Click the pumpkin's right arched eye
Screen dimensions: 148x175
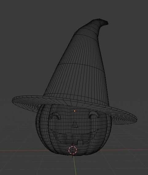[x=95, y=115]
